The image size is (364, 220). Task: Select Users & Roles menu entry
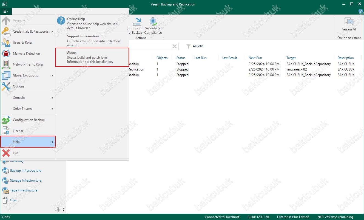click(x=28, y=43)
